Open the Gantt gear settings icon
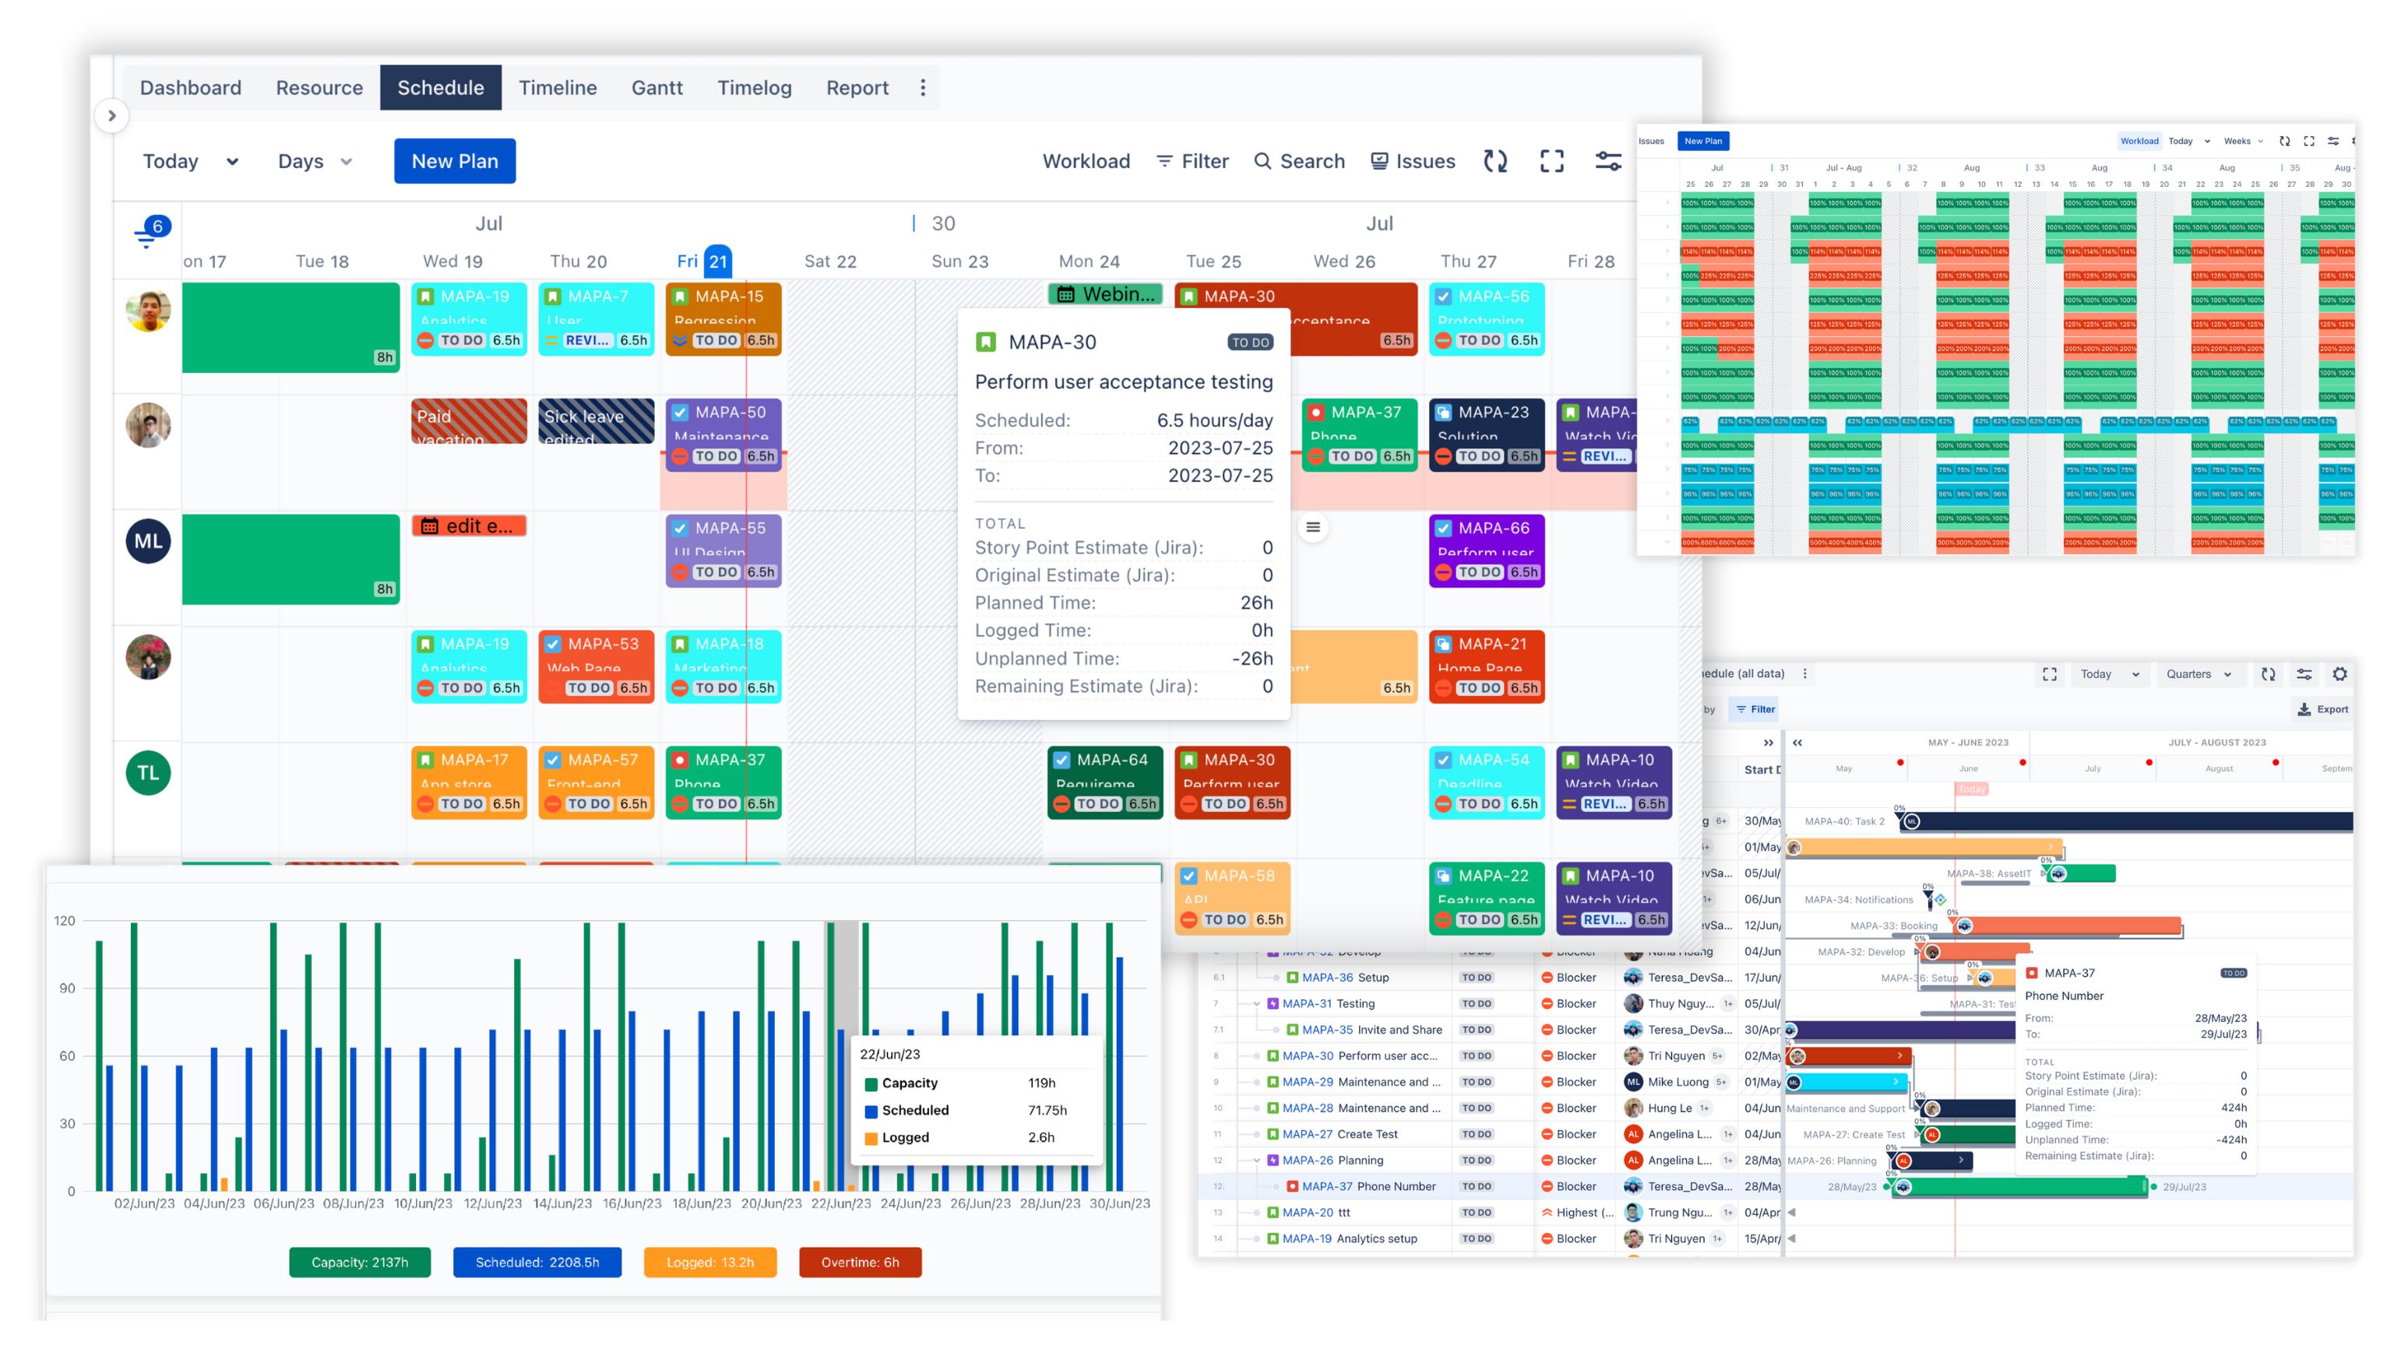This screenshot has width=2394, height=1345. (2340, 674)
